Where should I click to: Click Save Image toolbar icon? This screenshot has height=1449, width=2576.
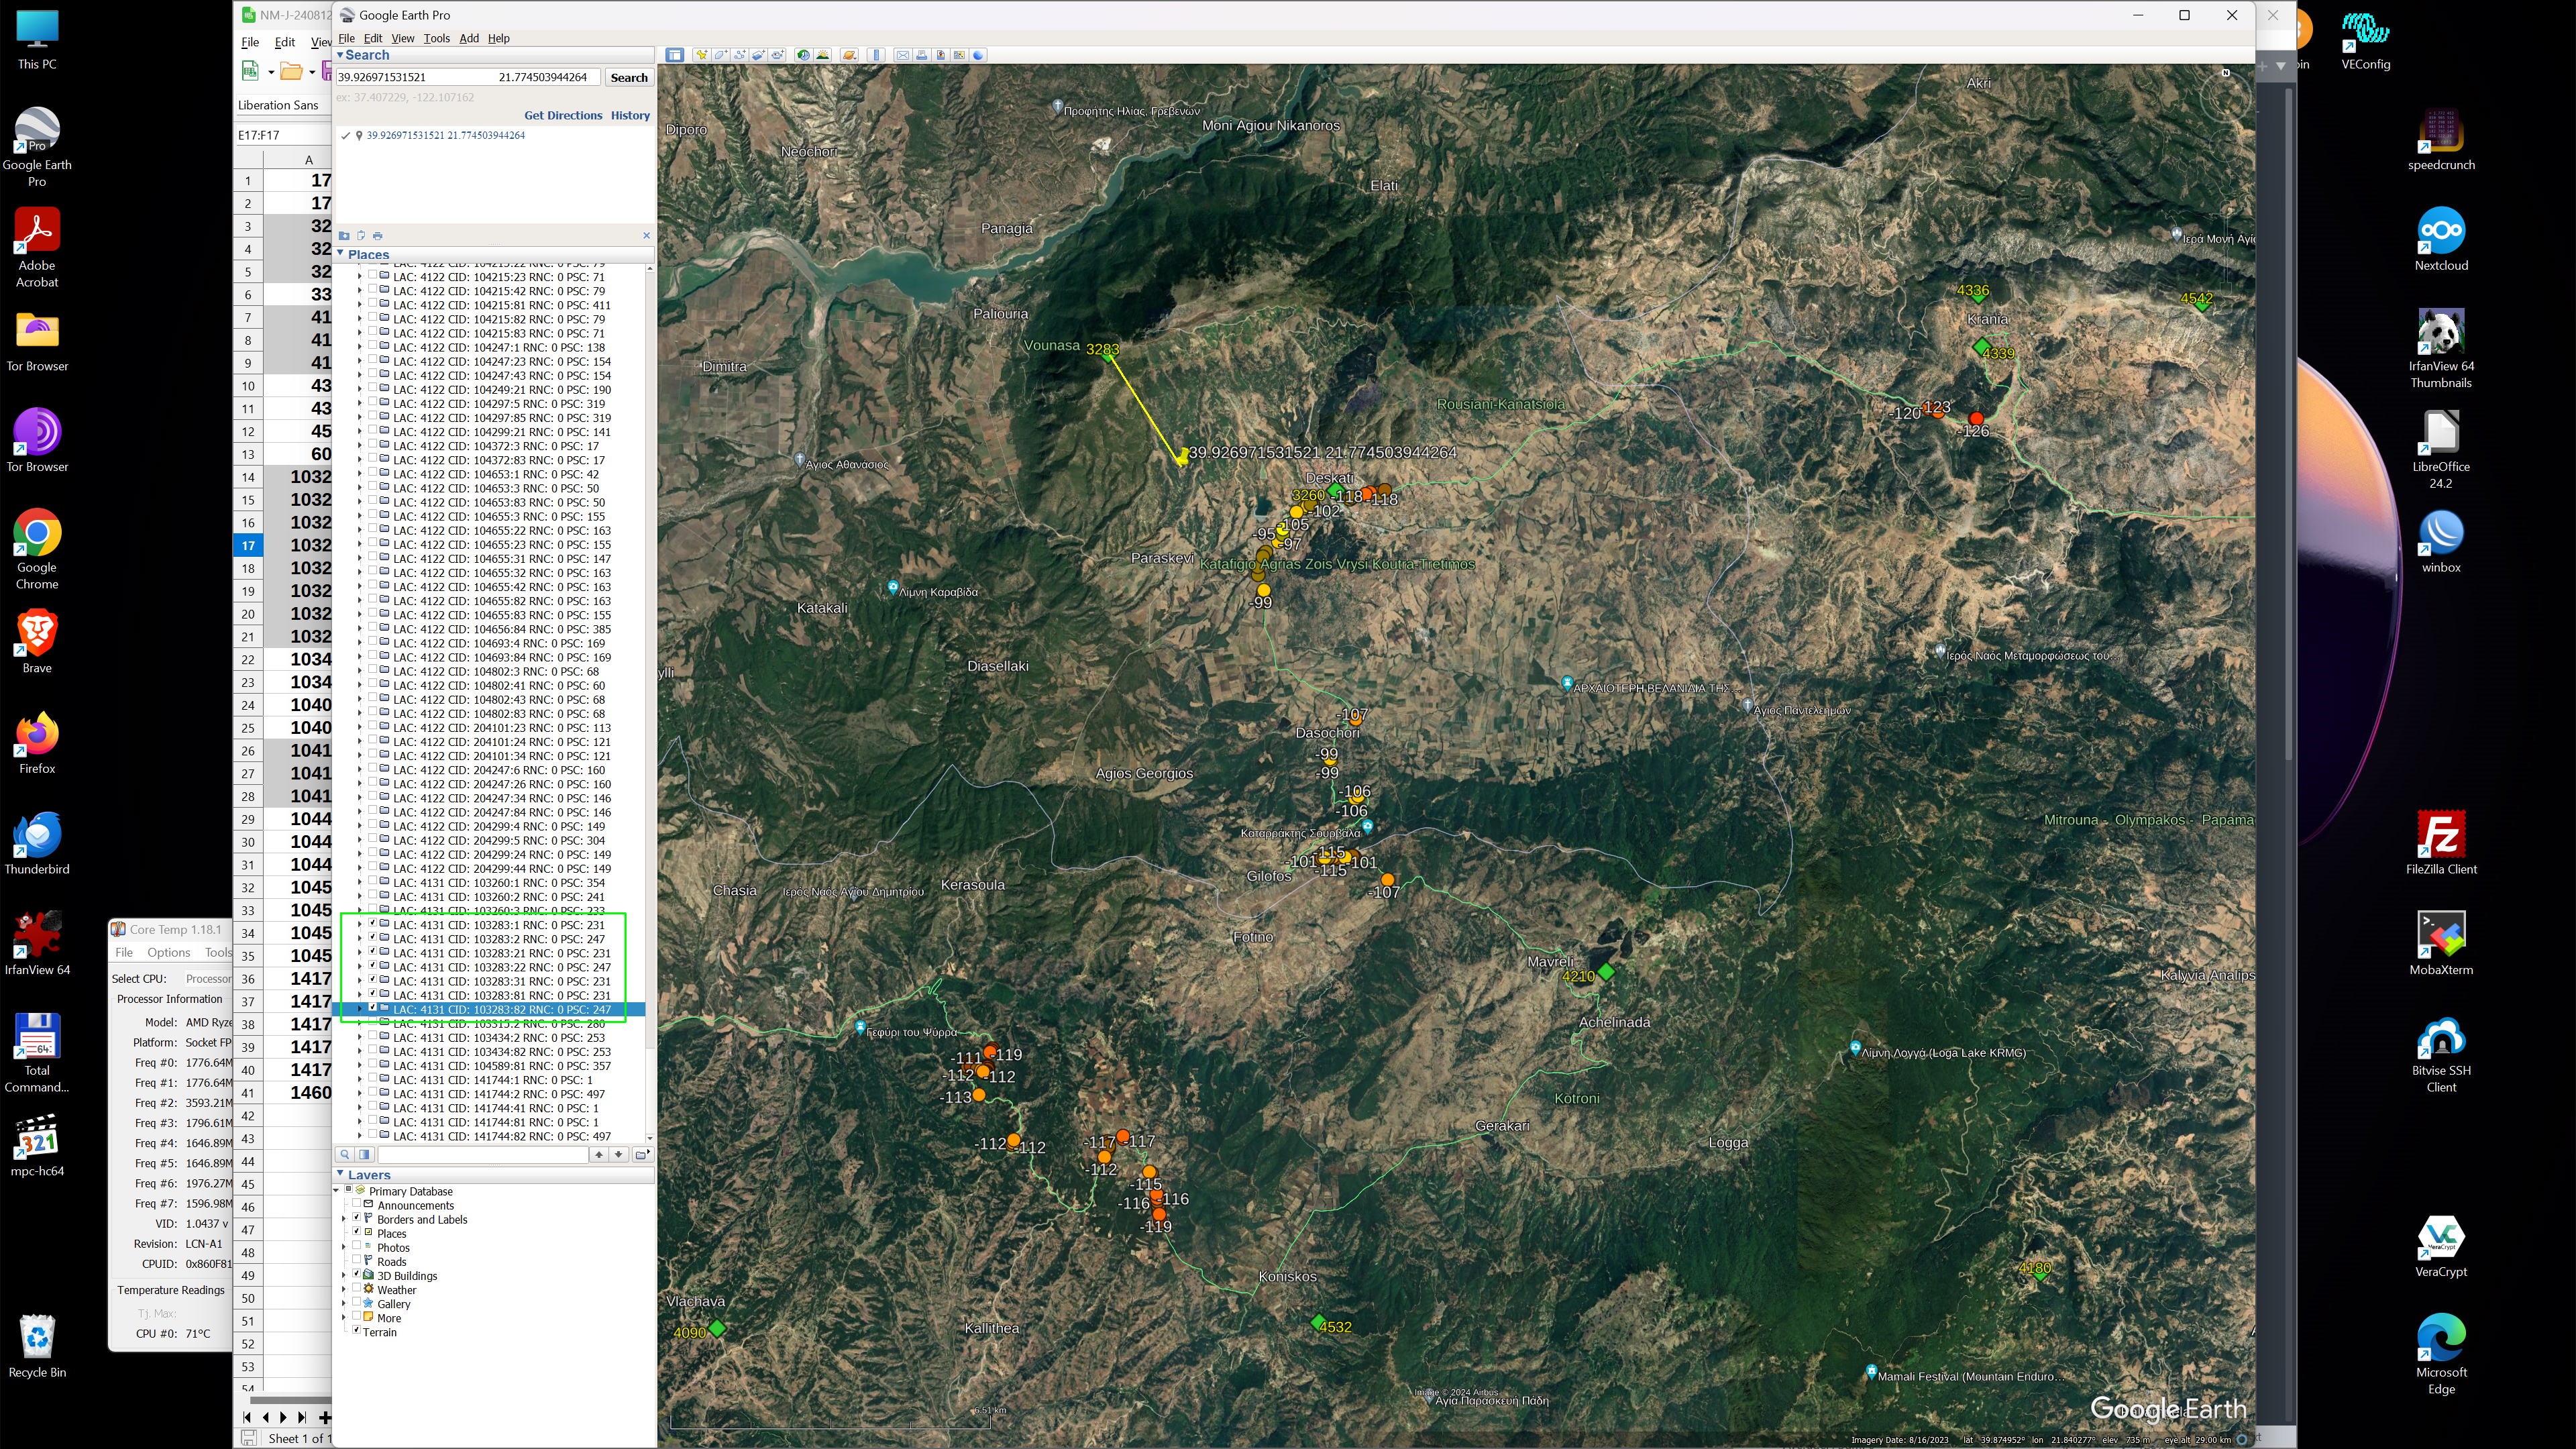coord(941,55)
